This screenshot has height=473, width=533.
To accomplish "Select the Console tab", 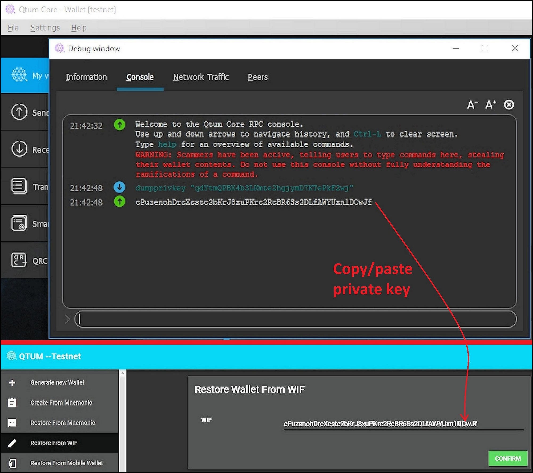I will click(x=140, y=77).
